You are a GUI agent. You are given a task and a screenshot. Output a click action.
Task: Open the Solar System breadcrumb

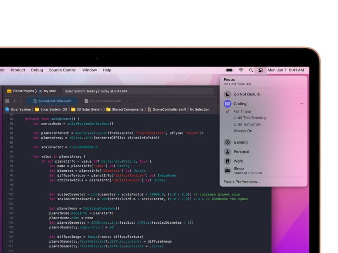click(18, 109)
